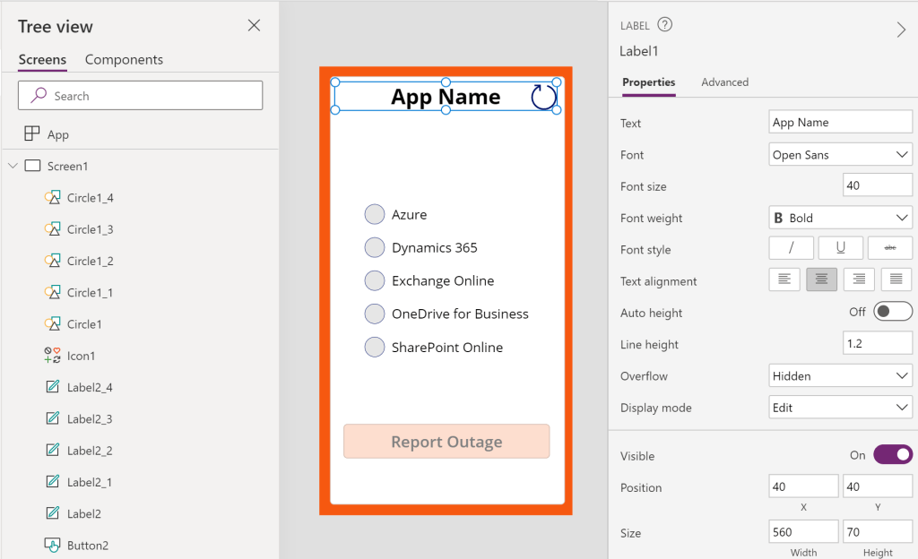Toggle the Visible switch off
Screen dimensions: 918x559
click(892, 455)
